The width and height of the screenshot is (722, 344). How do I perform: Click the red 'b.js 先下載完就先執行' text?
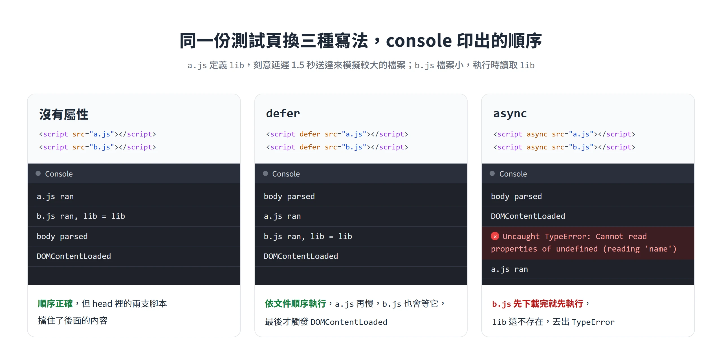click(x=538, y=304)
